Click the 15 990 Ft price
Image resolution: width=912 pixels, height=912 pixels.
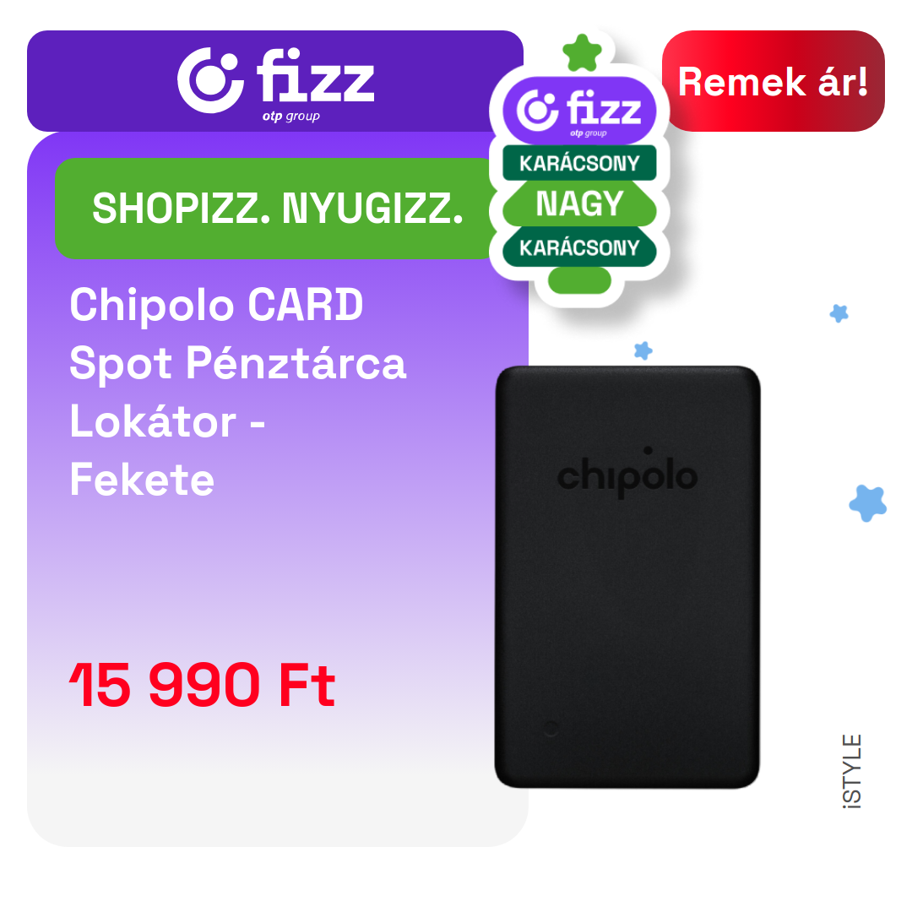(x=203, y=685)
